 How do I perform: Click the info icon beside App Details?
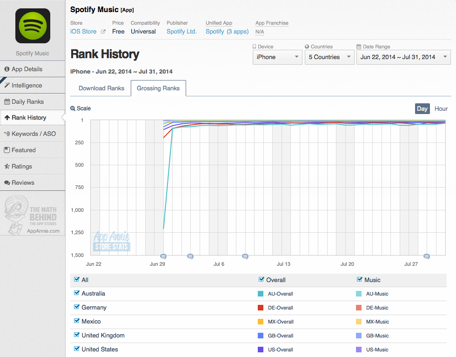point(7,69)
